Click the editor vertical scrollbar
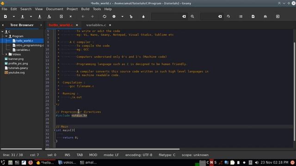The height and width of the screenshot is (166, 296). point(294,91)
